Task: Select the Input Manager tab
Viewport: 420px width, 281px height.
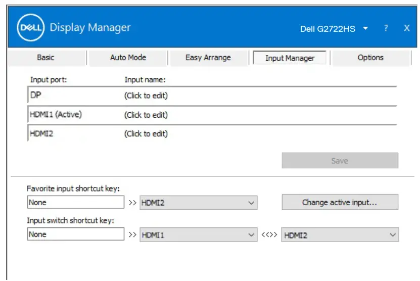Action: tap(290, 58)
